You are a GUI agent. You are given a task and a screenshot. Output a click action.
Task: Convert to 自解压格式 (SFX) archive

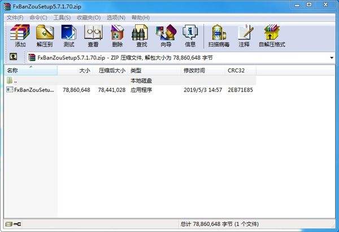pyautogui.click(x=272, y=36)
